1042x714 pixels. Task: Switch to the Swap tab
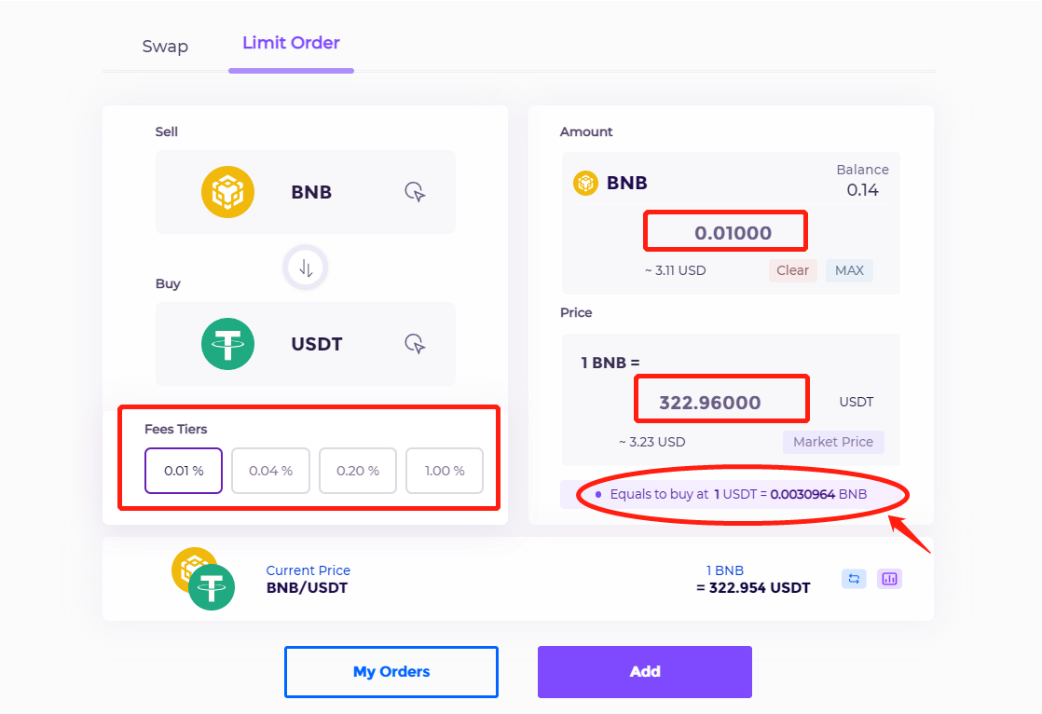165,47
